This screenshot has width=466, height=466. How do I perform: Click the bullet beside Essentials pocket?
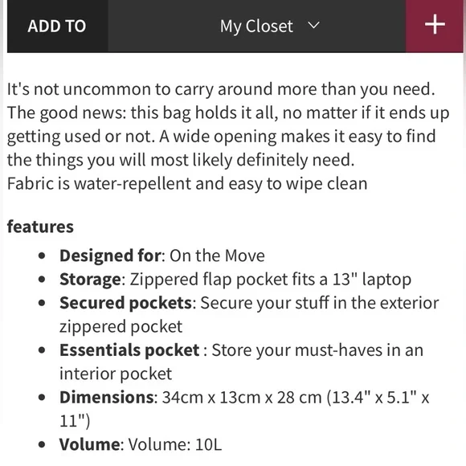[x=42, y=350]
